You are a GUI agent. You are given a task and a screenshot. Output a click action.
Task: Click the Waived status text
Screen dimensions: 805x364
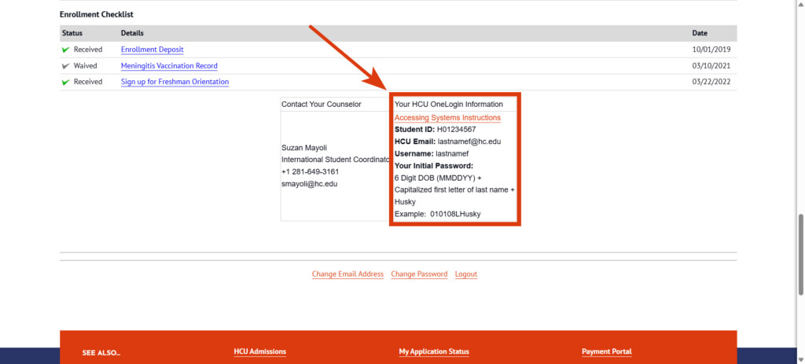pos(85,66)
